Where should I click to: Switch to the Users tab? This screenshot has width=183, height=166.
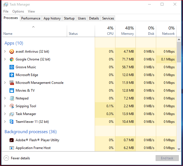(x=82, y=18)
